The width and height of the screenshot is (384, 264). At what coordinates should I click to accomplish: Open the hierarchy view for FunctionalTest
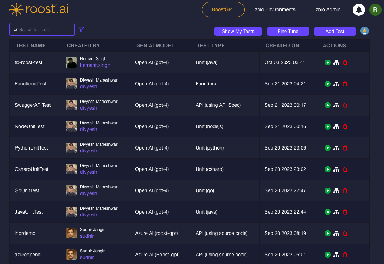pyautogui.click(x=336, y=84)
